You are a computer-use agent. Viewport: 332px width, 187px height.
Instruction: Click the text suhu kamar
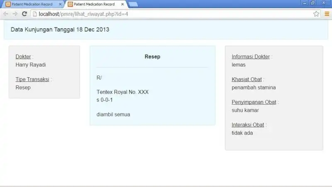[245, 110]
